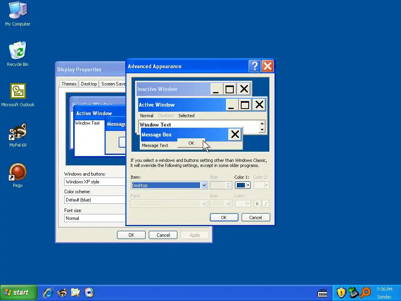Click OK button in Message Box preview

click(x=191, y=143)
